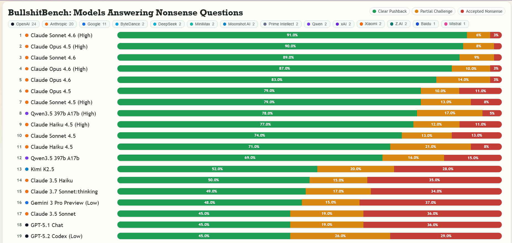The image size is (512, 243).
Task: Click the red 28.0% segment for Kimi K2.5
Action: 448,169
